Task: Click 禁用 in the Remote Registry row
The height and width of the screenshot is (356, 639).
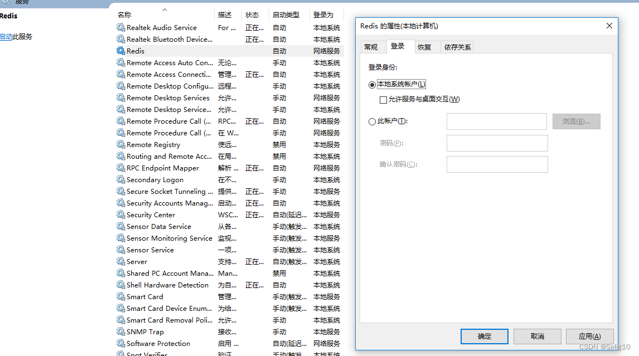Action: (x=279, y=145)
